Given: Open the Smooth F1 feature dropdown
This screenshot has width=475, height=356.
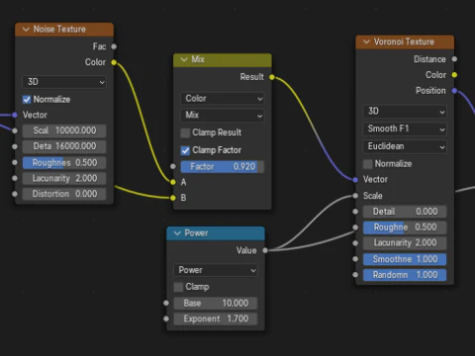Looking at the screenshot, I should [405, 129].
